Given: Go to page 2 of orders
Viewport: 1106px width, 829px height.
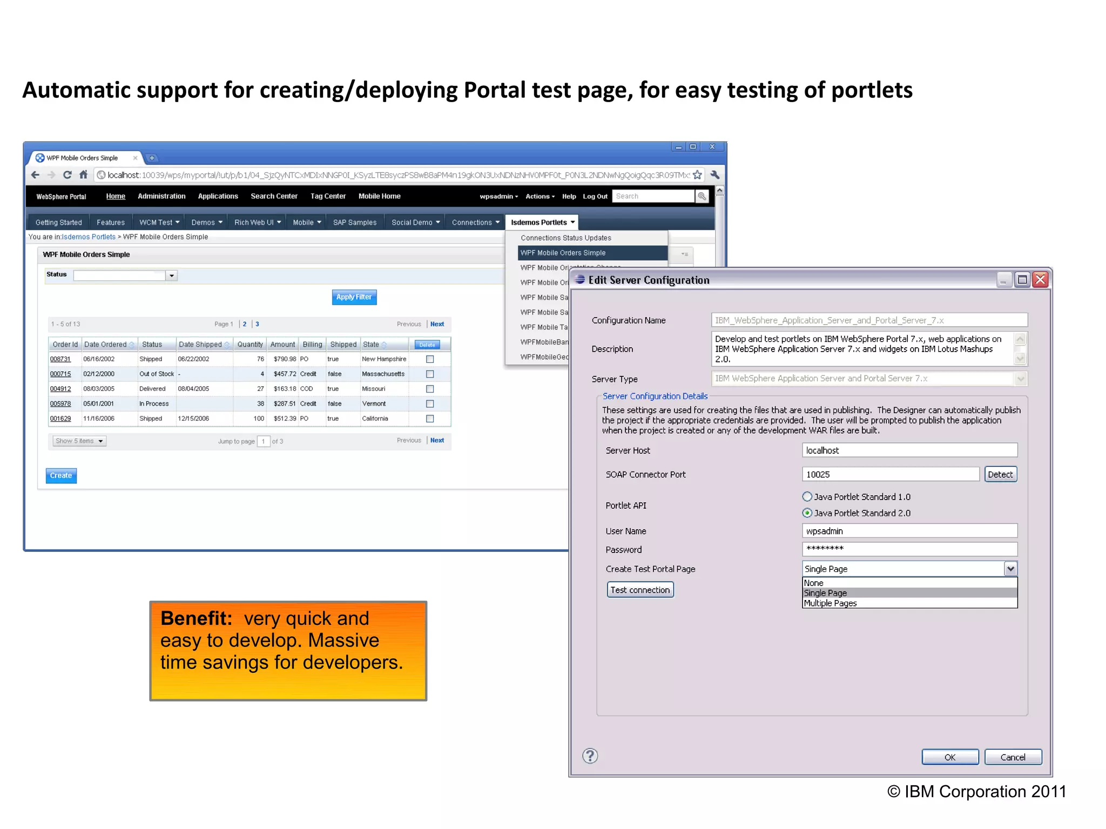Looking at the screenshot, I should (x=245, y=324).
